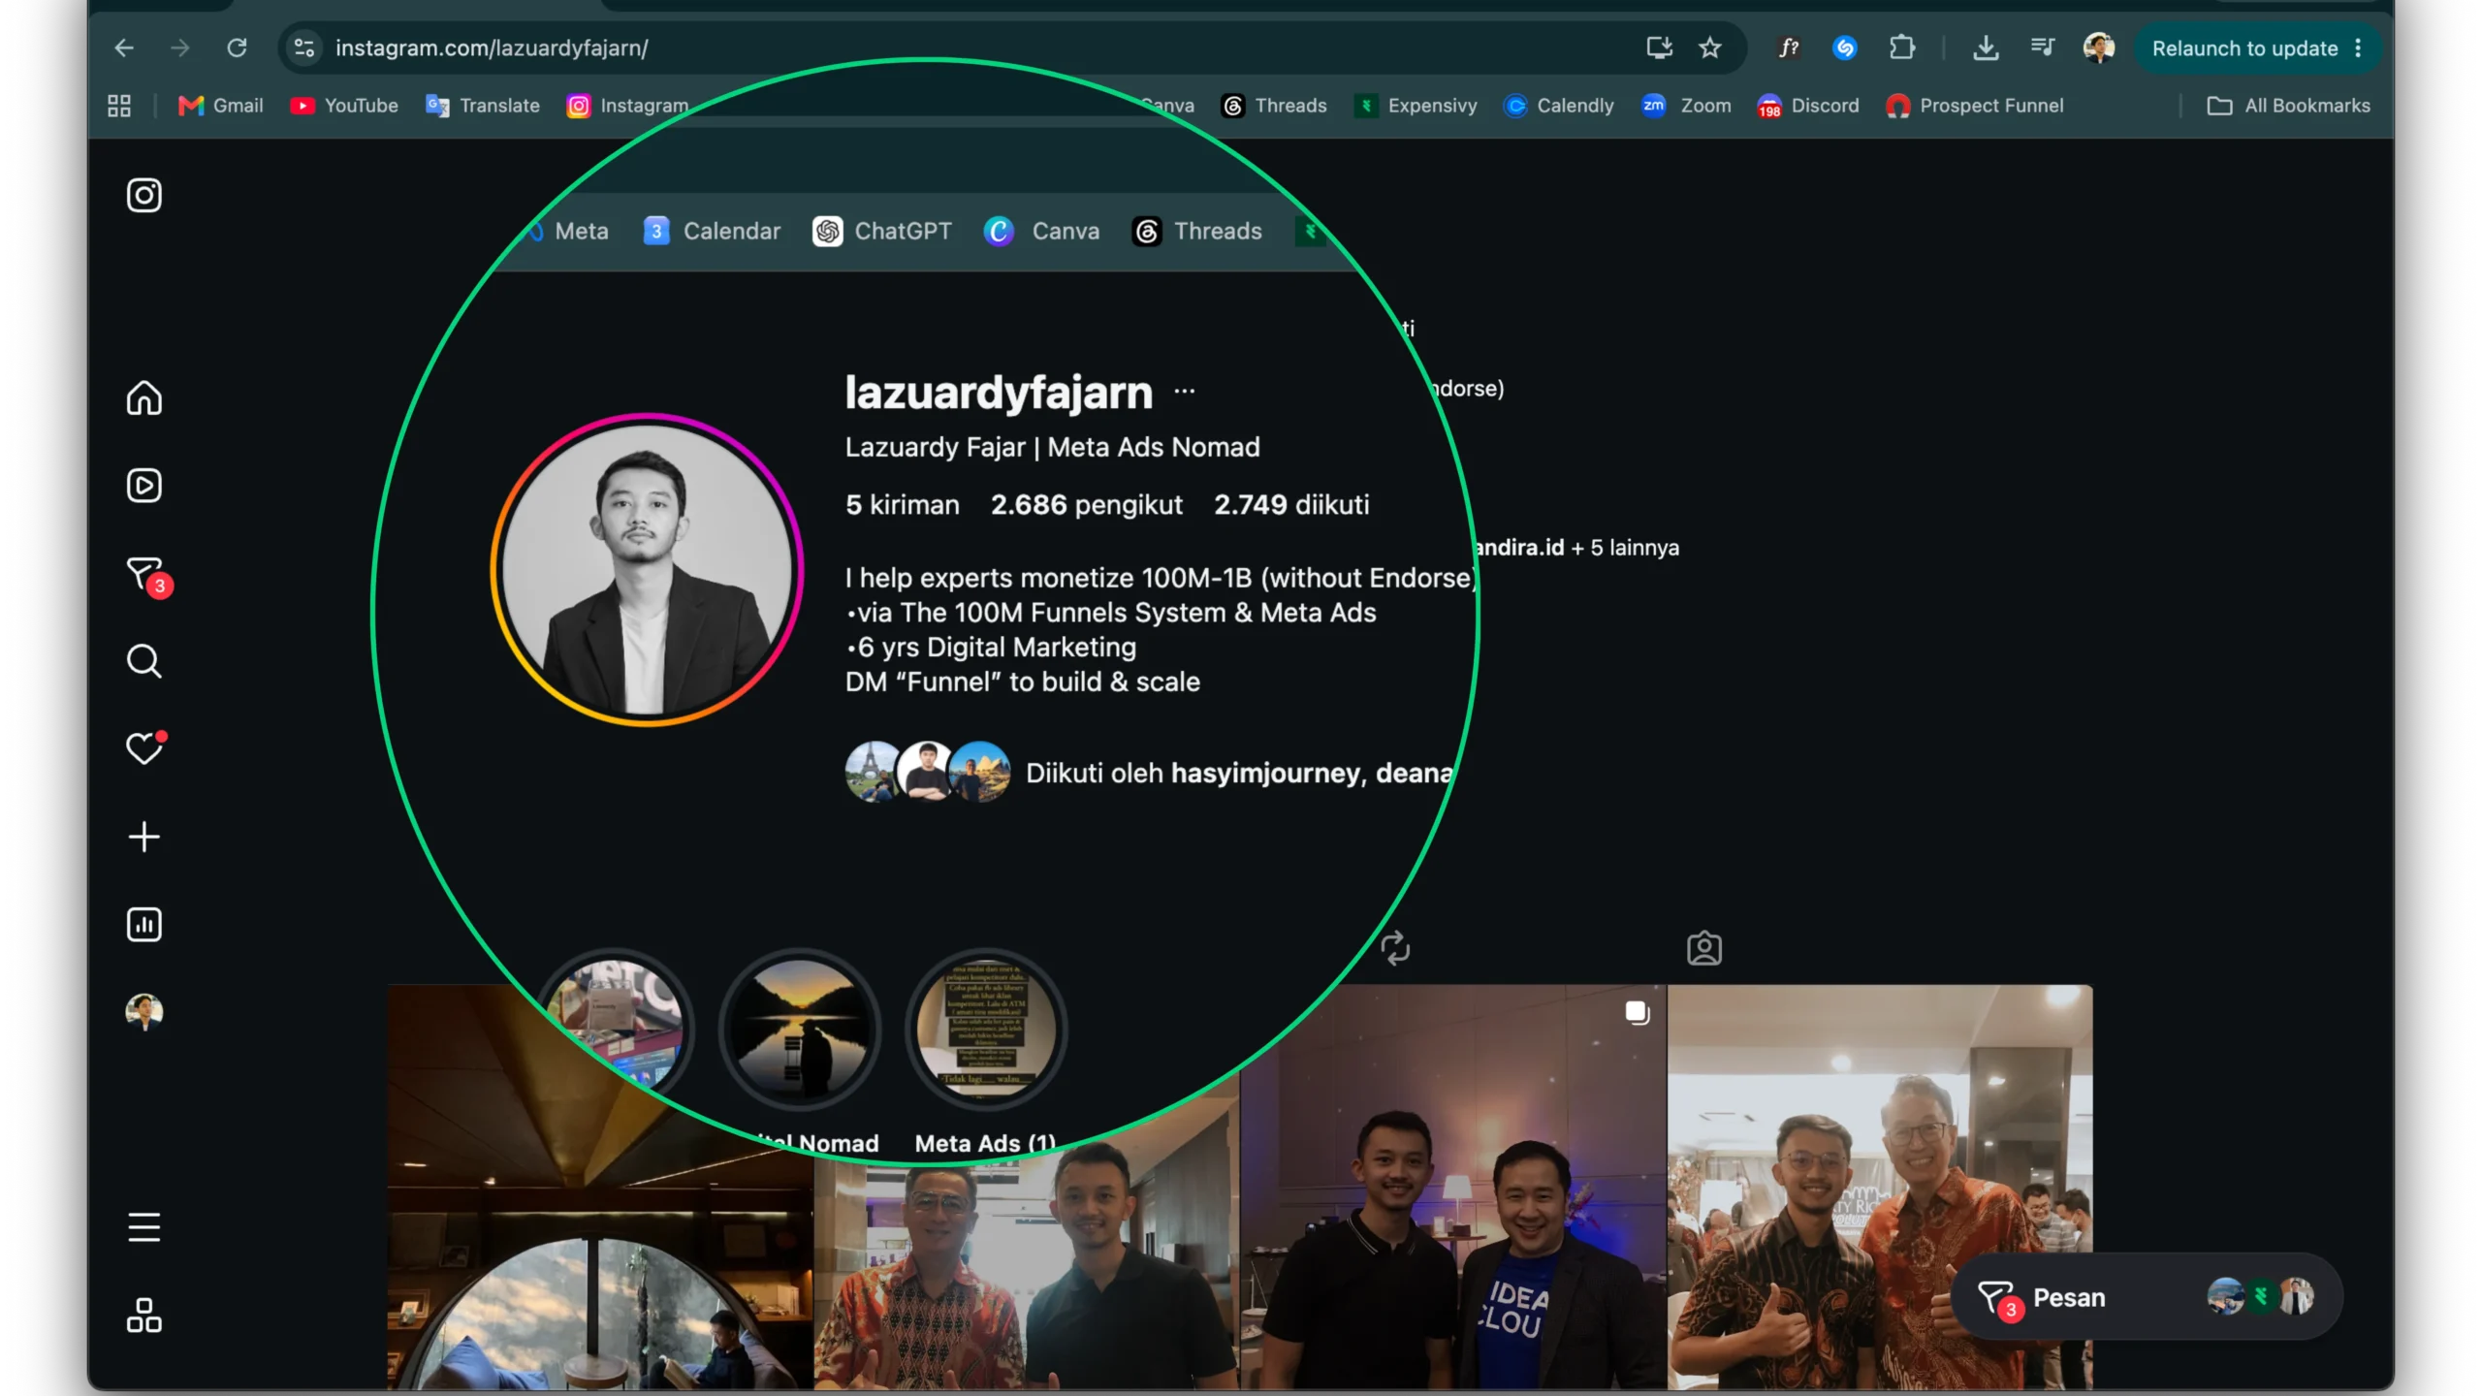Screen dimensions: 2482x1396
Task: Open the More hamburger menu
Action: click(x=144, y=1227)
